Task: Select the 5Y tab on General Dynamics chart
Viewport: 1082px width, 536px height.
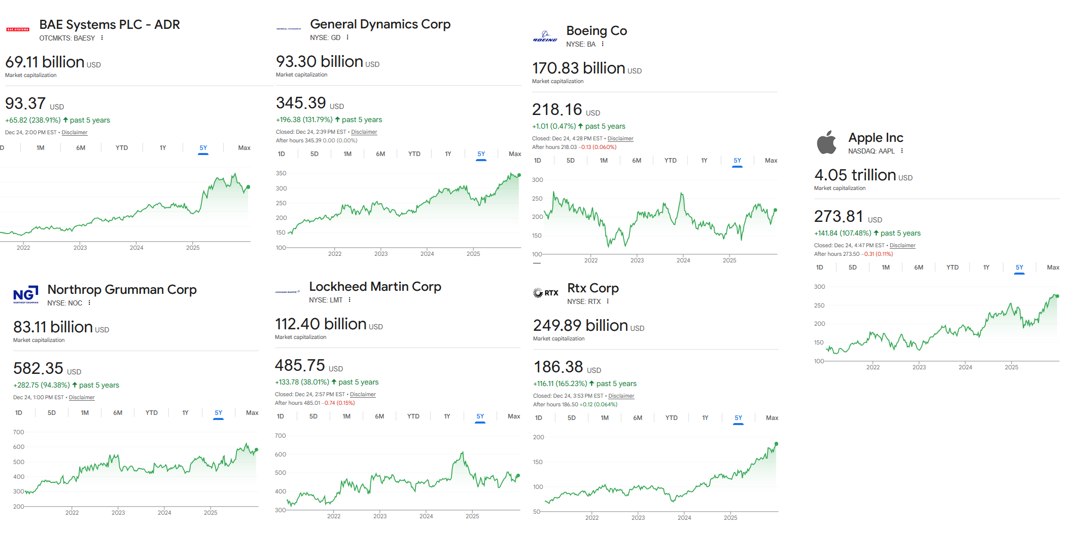Action: pyautogui.click(x=481, y=154)
